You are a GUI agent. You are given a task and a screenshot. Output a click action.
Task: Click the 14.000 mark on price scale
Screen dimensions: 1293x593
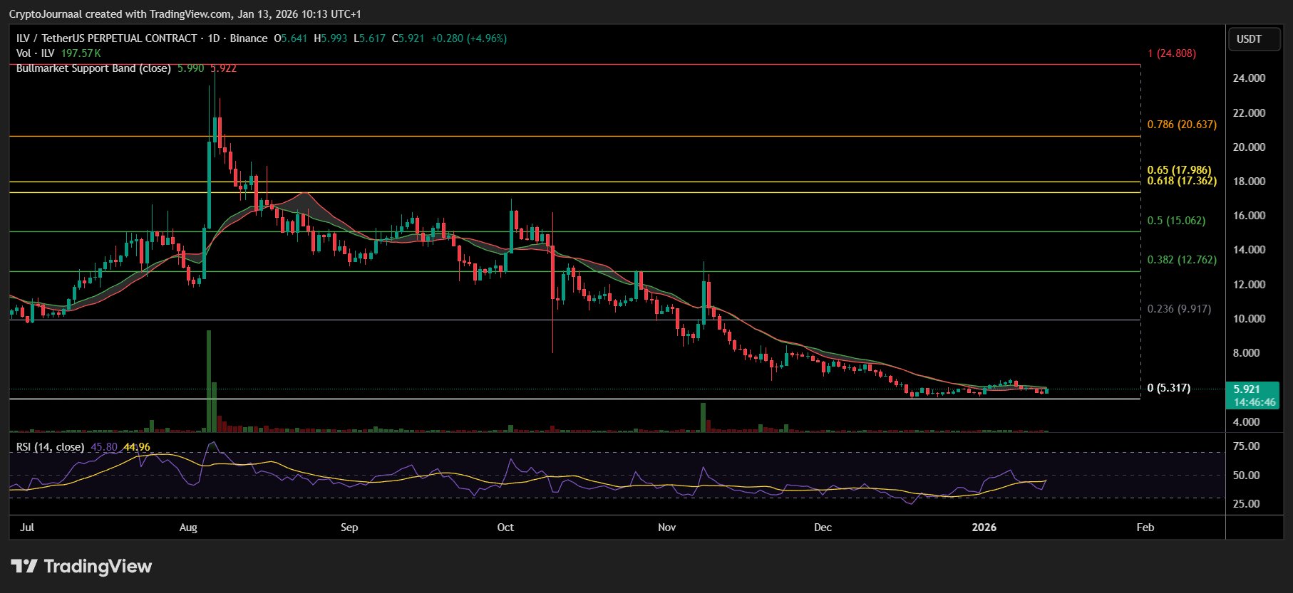(1249, 250)
